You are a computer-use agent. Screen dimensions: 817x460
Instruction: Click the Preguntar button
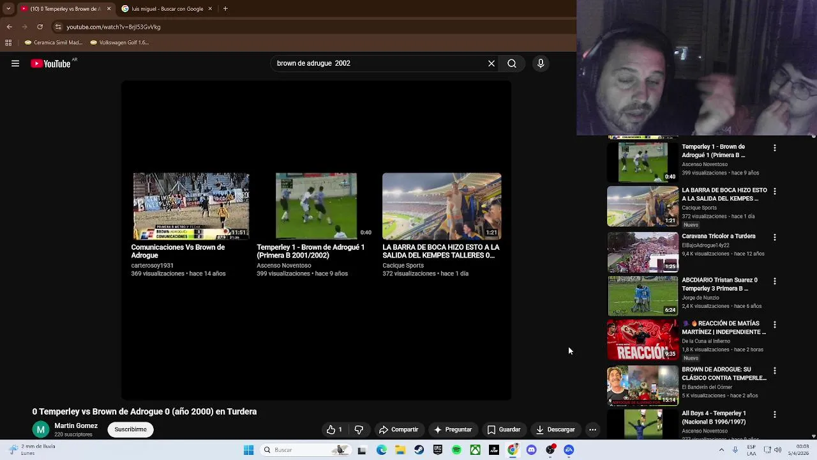coord(453,429)
